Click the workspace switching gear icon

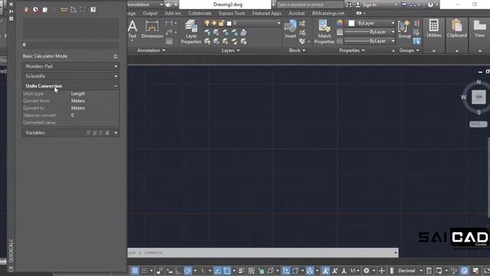[366, 271]
